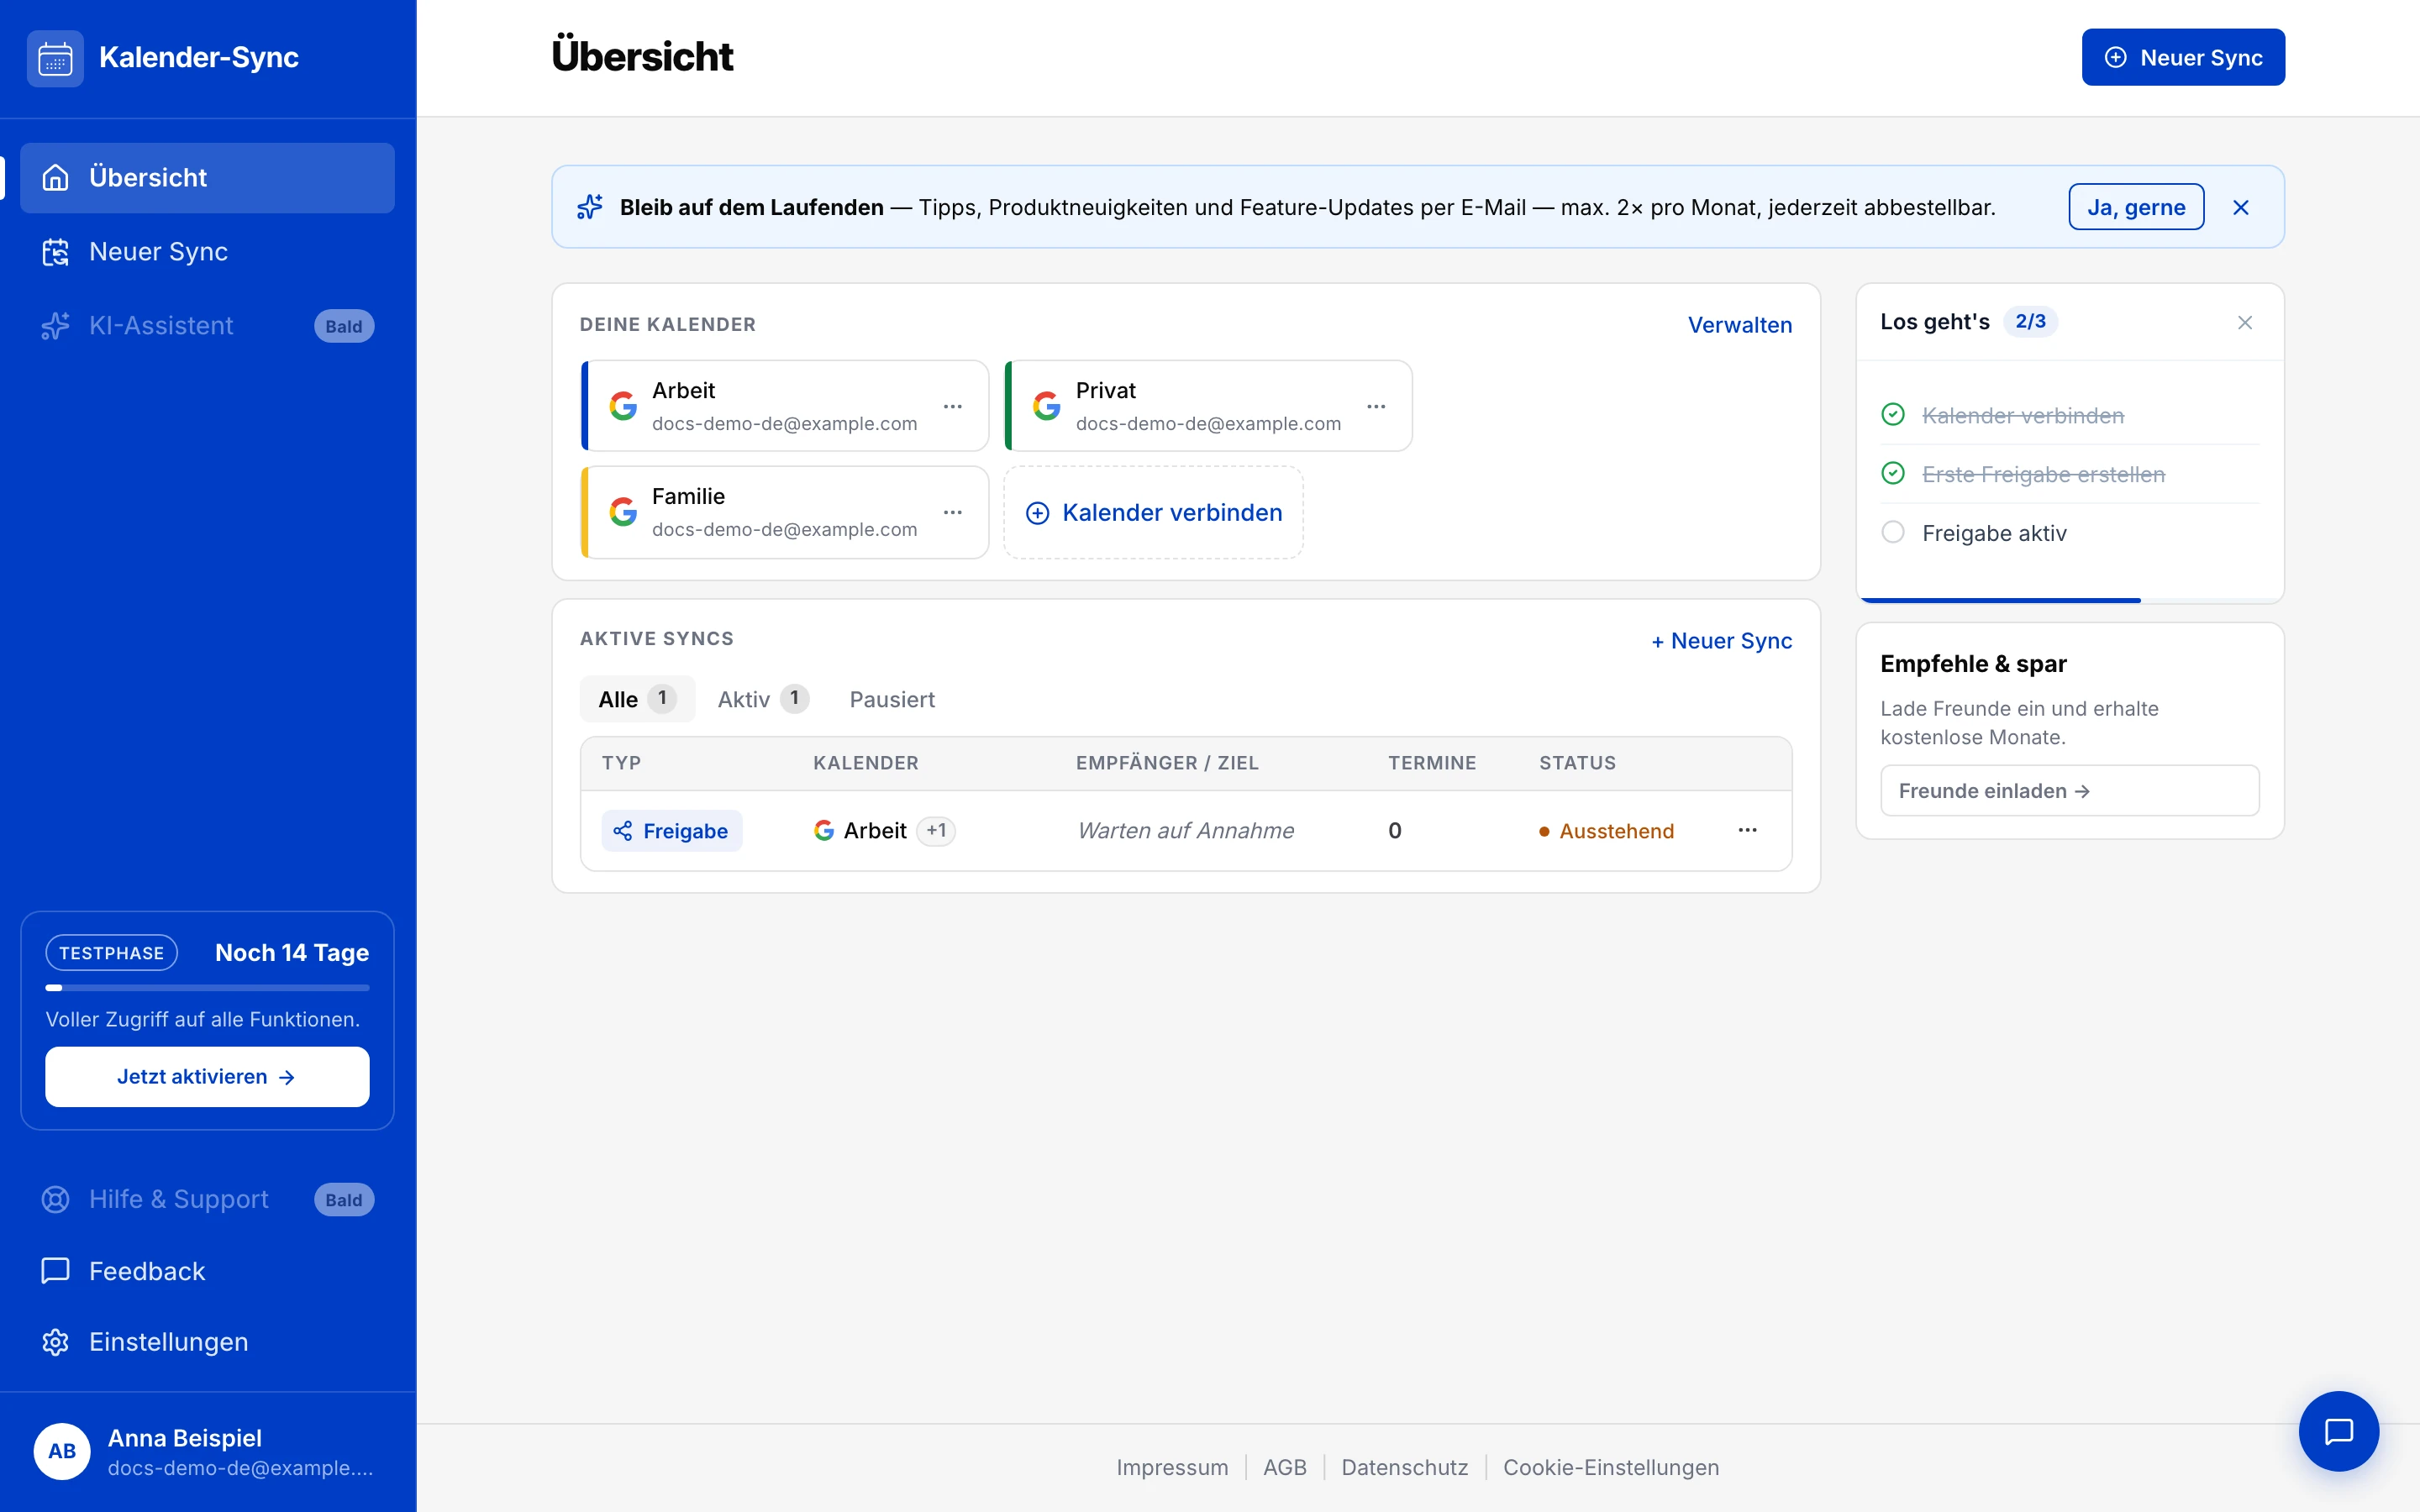This screenshot has height=1512, width=2420.
Task: Click the speech bubble icon beside Feedback
Action: click(55, 1271)
